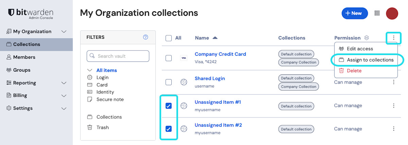
Task: Open the header three-dot bulk menu
Action: [x=394, y=38]
